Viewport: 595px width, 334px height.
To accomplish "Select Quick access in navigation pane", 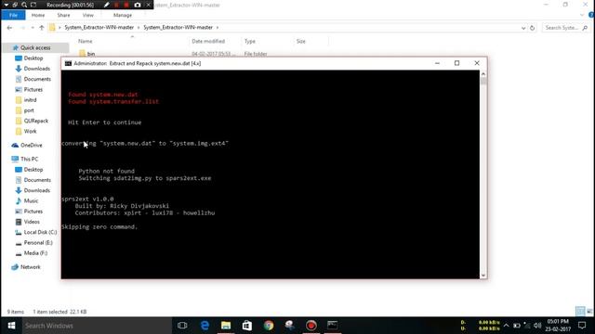I will pos(35,47).
